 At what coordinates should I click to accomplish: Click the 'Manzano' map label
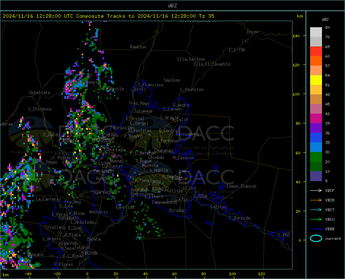point(35,254)
